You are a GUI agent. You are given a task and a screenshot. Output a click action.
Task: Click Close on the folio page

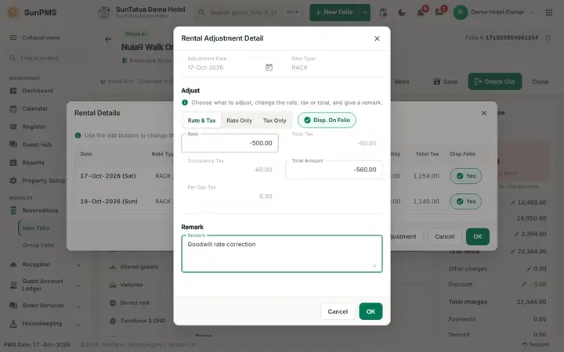point(540,81)
